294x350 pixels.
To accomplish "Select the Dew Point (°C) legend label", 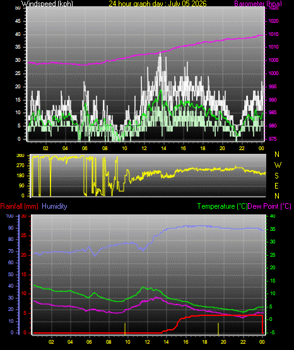I will pos(269,206).
